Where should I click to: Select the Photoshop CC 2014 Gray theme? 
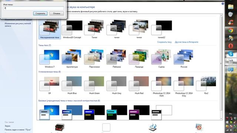tap(184, 86)
